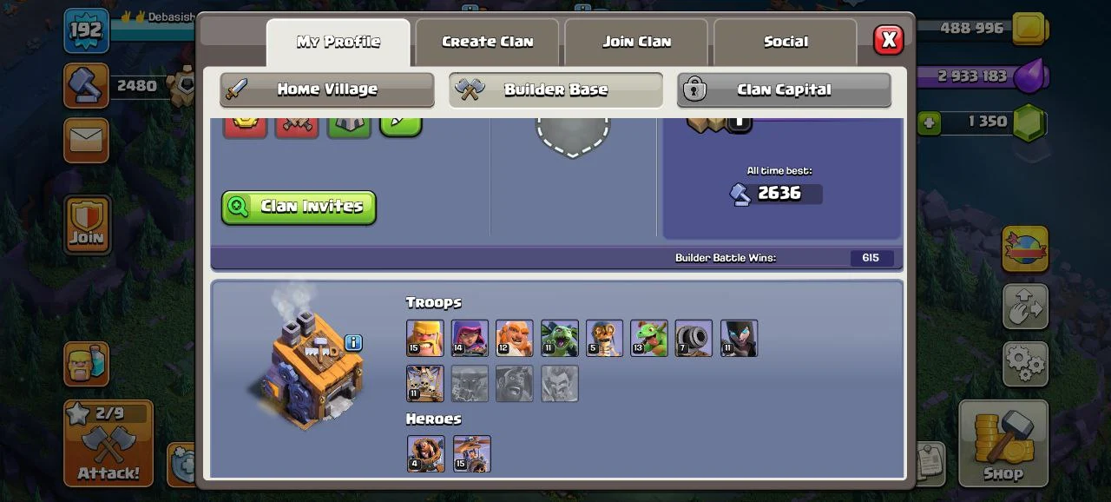Open the Shop button

pyautogui.click(x=1003, y=443)
